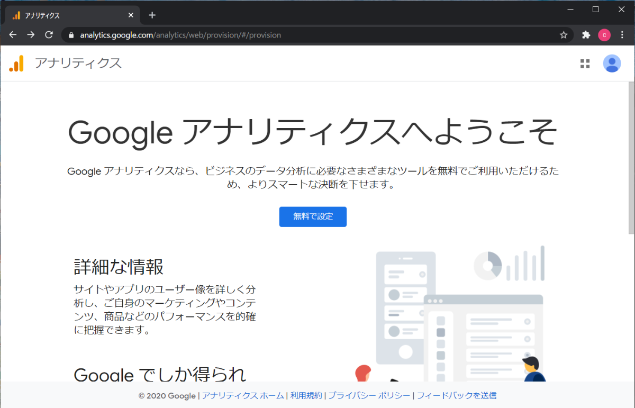Maximize the browser window
635x408 pixels.
tap(595, 9)
